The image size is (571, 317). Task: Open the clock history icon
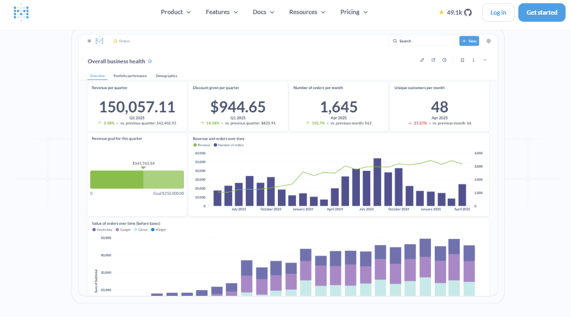pos(445,60)
